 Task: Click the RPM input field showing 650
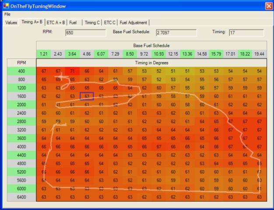85,32
